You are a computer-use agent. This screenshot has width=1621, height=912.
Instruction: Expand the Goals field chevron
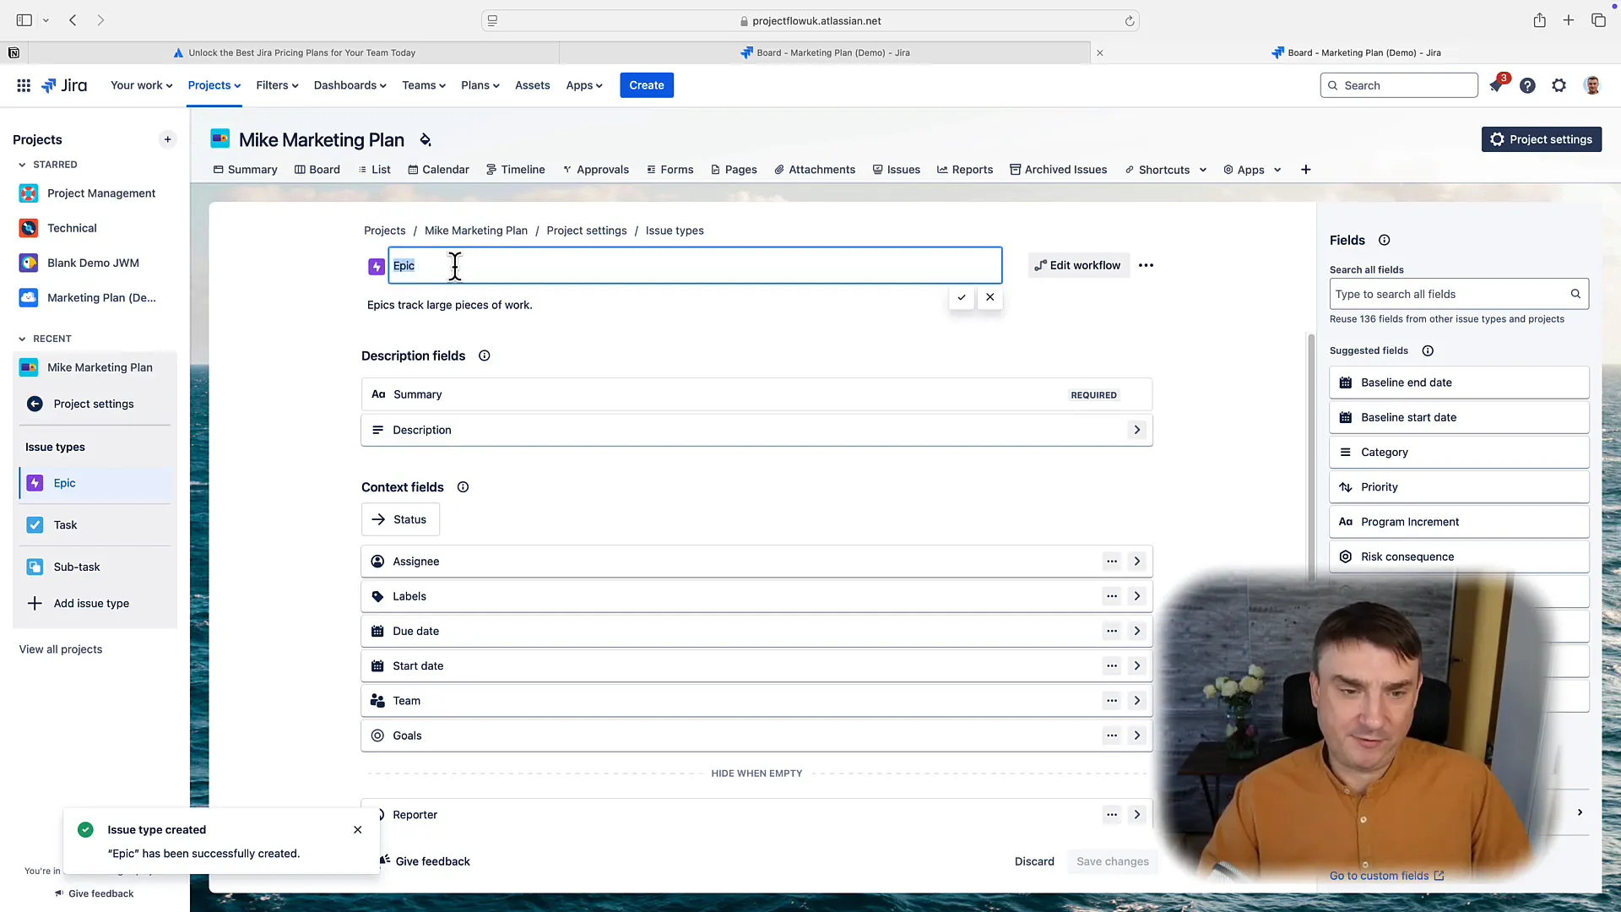point(1137,736)
